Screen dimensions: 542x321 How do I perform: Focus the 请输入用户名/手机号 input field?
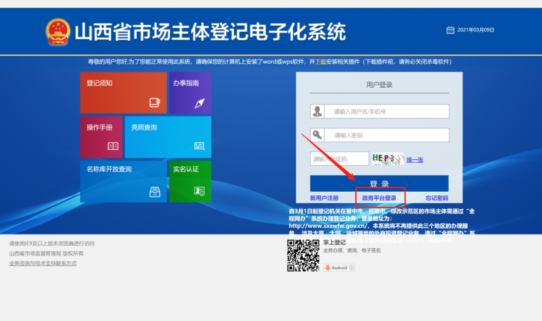pos(387,111)
